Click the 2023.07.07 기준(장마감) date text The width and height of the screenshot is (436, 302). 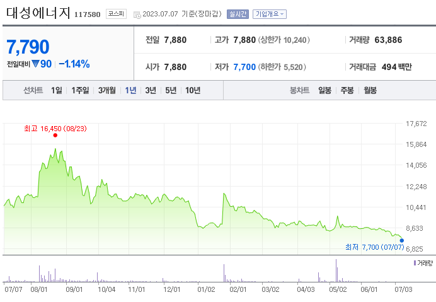pos(182,14)
